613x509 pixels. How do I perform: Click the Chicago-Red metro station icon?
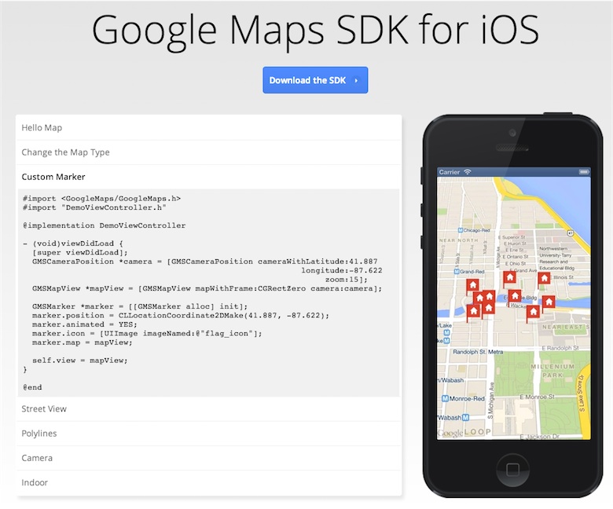click(x=460, y=230)
